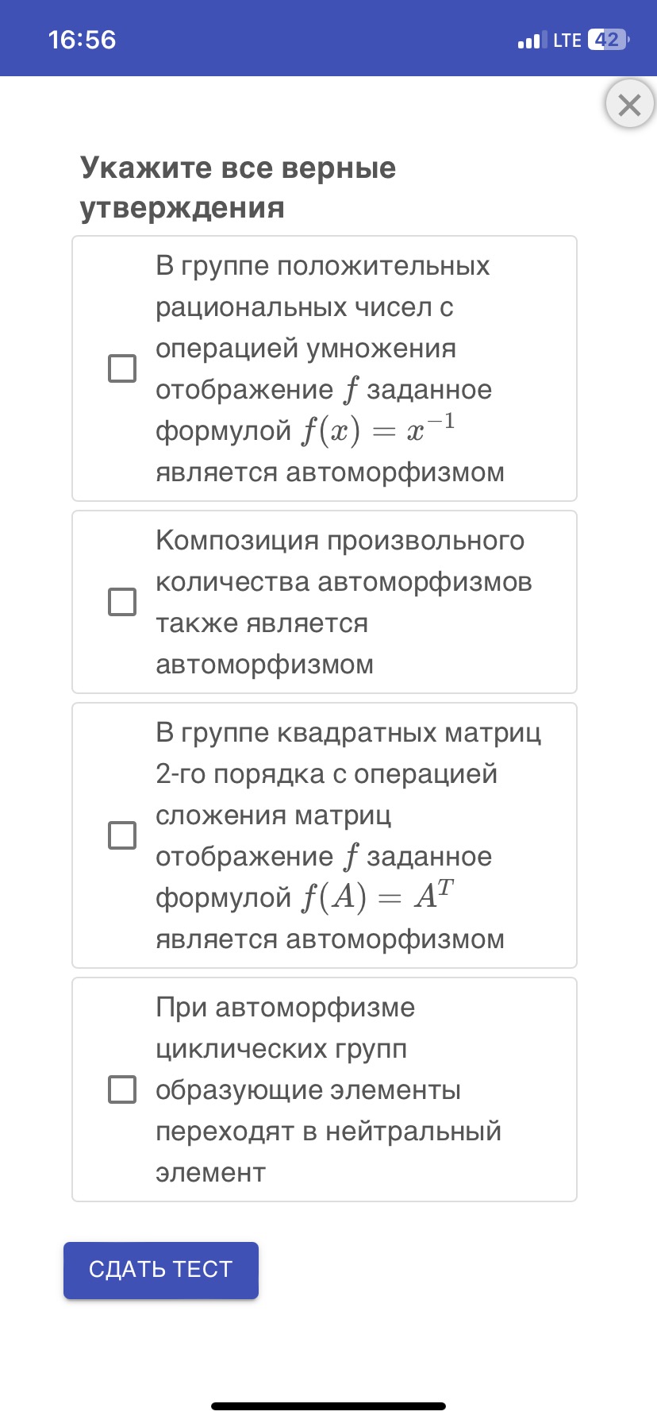Check the positive rational numbers statement checkbox

click(122, 368)
